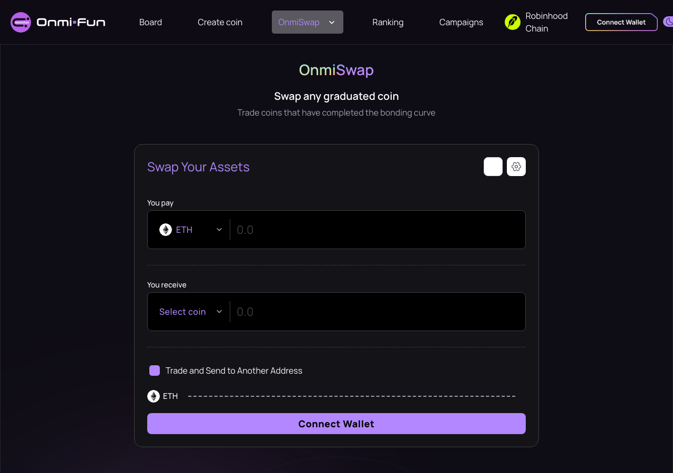Click the ETH coin icon in You pay

166,230
